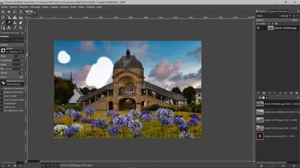Toggle visibility eye of church-5545850.jpg layer
300x168 pixels.
pos(258,28)
